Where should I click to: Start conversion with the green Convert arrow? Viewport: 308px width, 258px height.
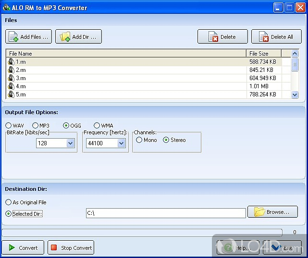click(11, 248)
